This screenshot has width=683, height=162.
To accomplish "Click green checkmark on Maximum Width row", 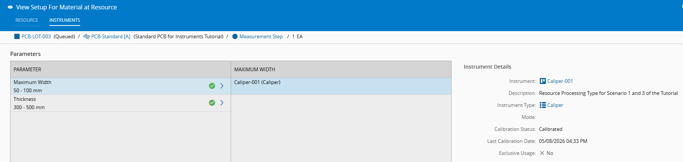I will (212, 86).
